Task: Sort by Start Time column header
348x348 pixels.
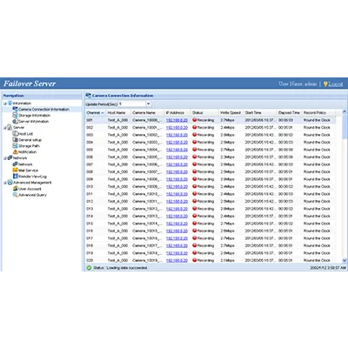Action: click(260, 112)
